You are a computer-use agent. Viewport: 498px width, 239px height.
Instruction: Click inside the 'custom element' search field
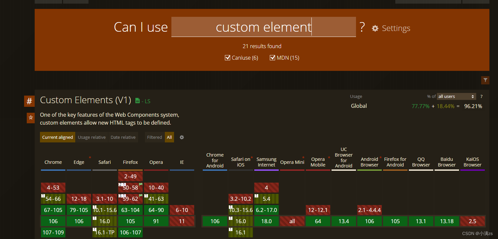pyautogui.click(x=264, y=27)
